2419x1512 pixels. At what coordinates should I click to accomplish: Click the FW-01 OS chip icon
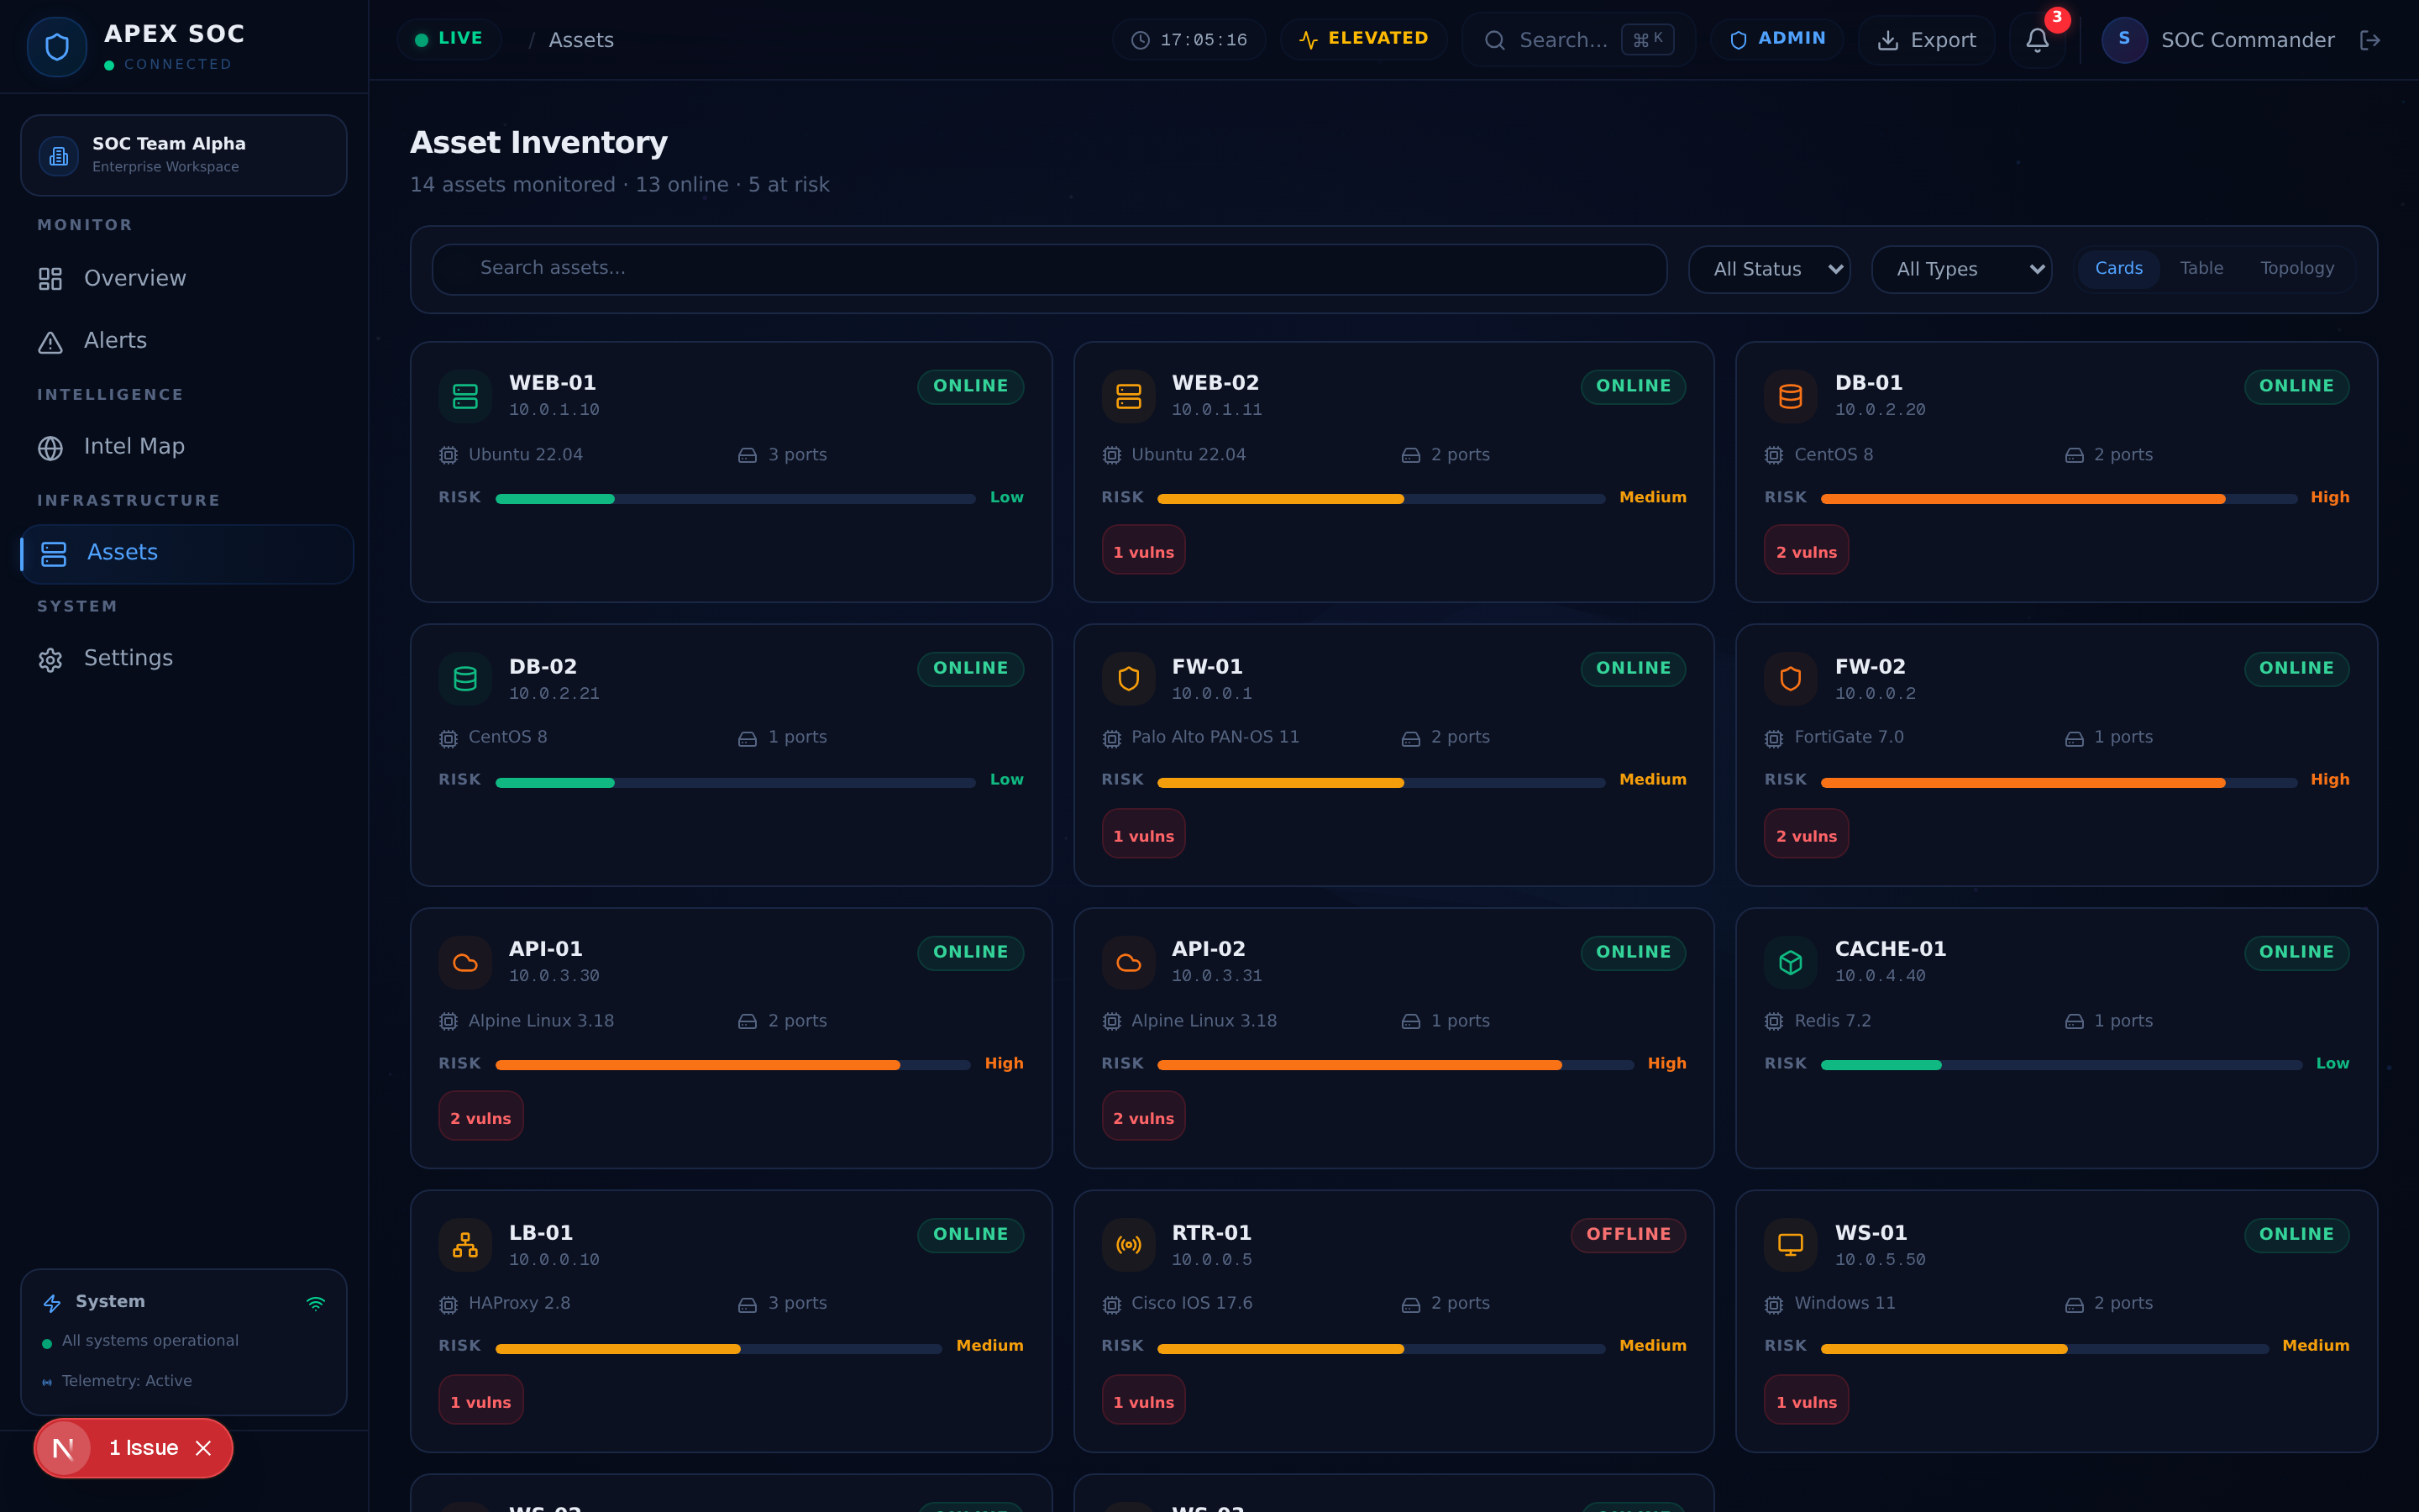(1111, 738)
